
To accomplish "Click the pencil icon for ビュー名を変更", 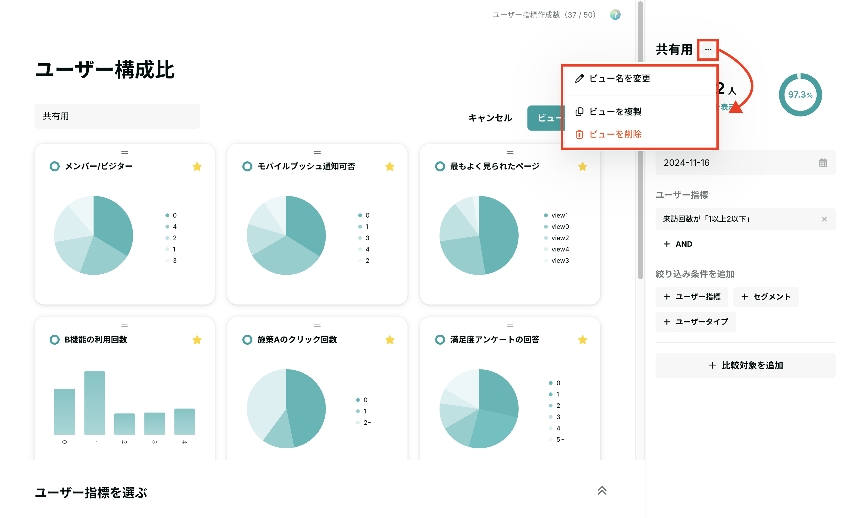I will [579, 78].
